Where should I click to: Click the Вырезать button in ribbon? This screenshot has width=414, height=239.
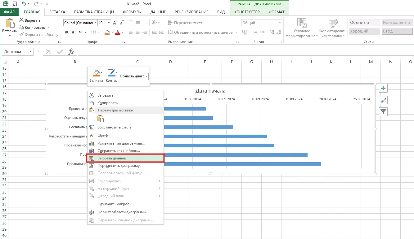(30, 20)
